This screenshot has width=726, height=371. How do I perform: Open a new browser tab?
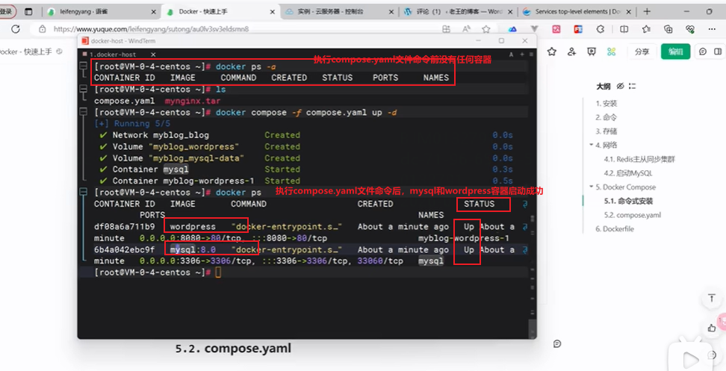[x=647, y=11]
